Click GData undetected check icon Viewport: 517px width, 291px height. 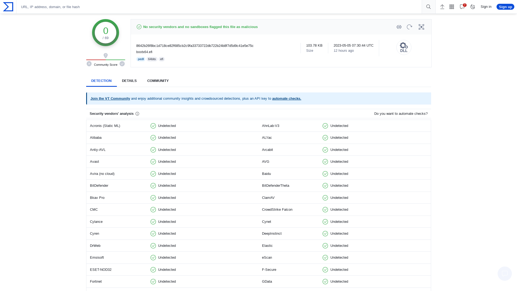point(325,282)
